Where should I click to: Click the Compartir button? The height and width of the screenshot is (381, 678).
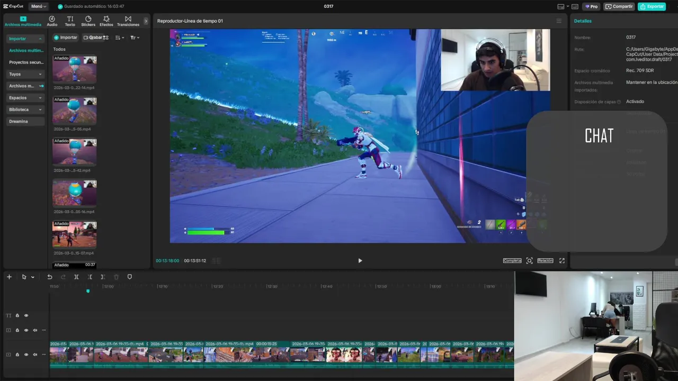[x=619, y=6]
